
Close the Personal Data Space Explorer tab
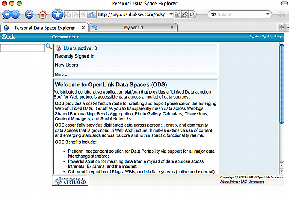pyautogui.click(x=83, y=28)
